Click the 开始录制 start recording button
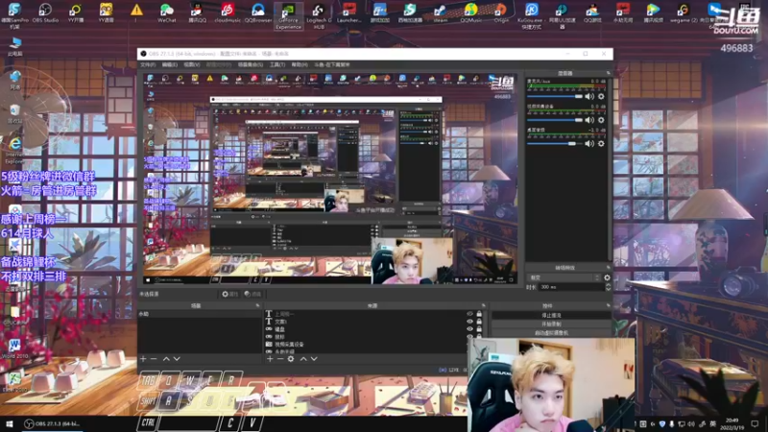Viewport: 768px width, 432px height. 551,324
